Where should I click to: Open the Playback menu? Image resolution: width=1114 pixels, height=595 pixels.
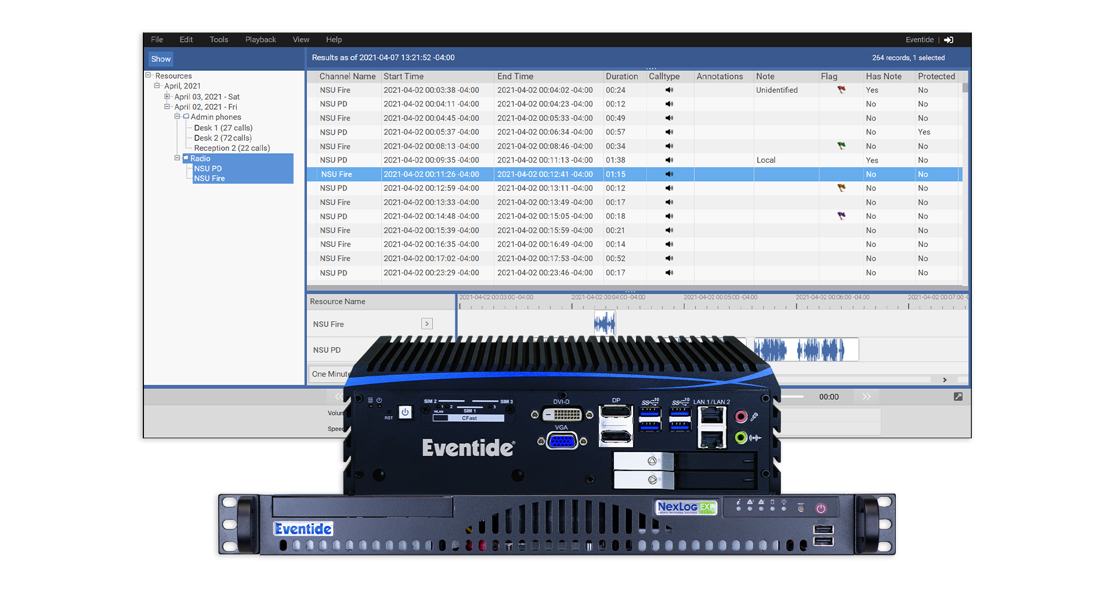pos(261,39)
